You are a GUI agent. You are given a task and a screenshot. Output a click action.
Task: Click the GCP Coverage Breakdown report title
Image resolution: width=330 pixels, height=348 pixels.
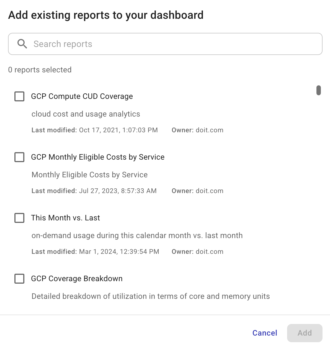(x=77, y=278)
